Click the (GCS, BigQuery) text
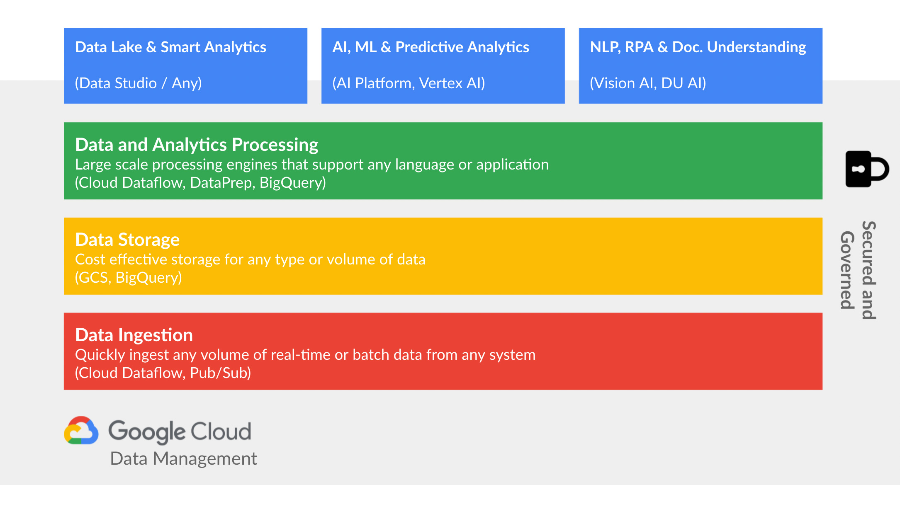The height and width of the screenshot is (514, 900). pyautogui.click(x=128, y=277)
